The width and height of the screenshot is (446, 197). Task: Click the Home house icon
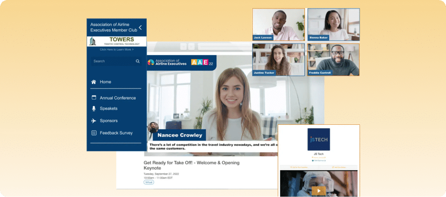click(94, 82)
